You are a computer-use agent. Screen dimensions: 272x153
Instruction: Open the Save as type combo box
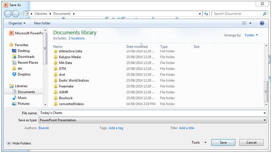pyautogui.click(x=152, y=120)
